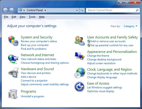Screen dimensions: 142x109
Task: Click the search magnifier icon
Action: click(137, 10)
